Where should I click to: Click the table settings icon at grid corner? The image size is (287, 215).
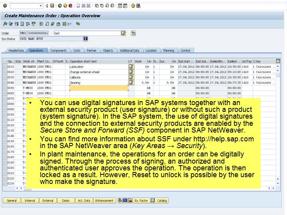coord(278,61)
